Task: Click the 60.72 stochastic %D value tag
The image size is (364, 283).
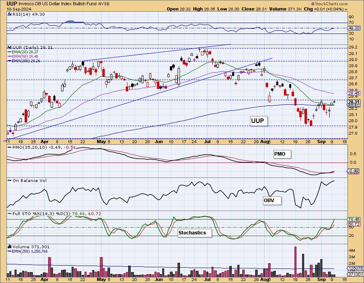Action: [353, 224]
